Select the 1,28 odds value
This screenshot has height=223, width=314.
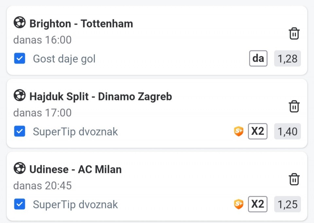287,59
